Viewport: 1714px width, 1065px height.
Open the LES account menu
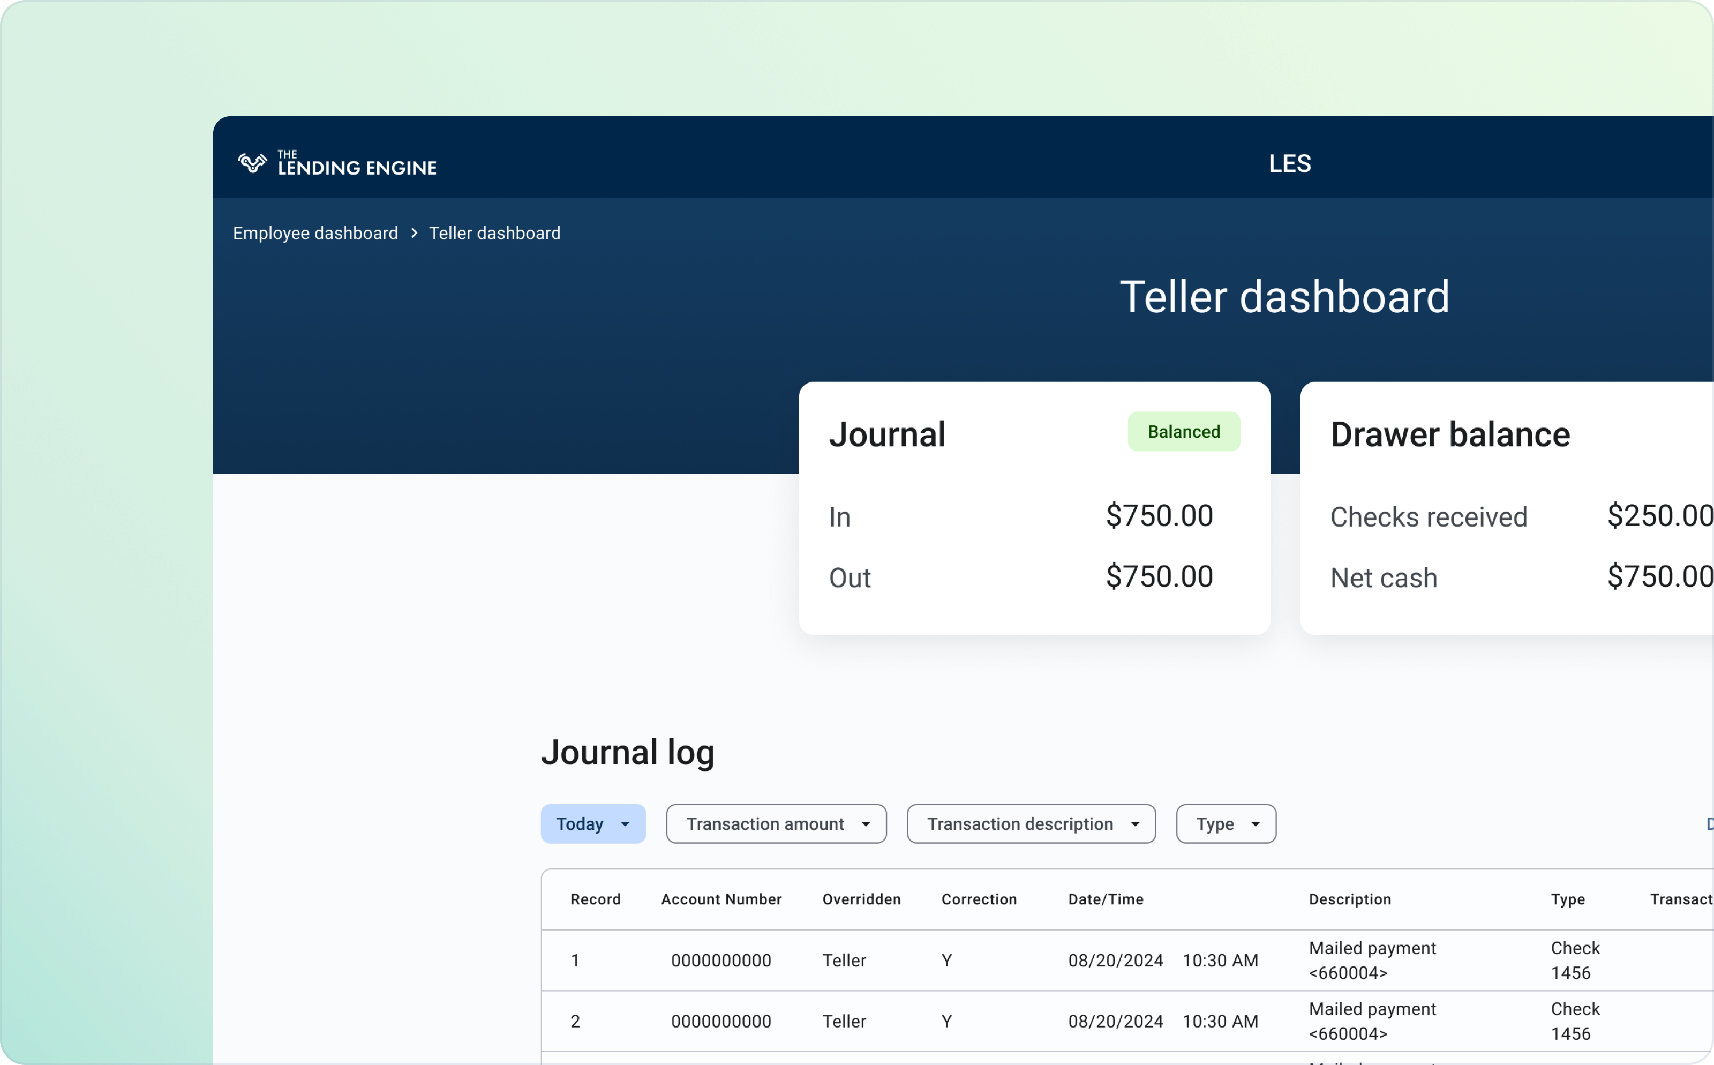point(1288,163)
